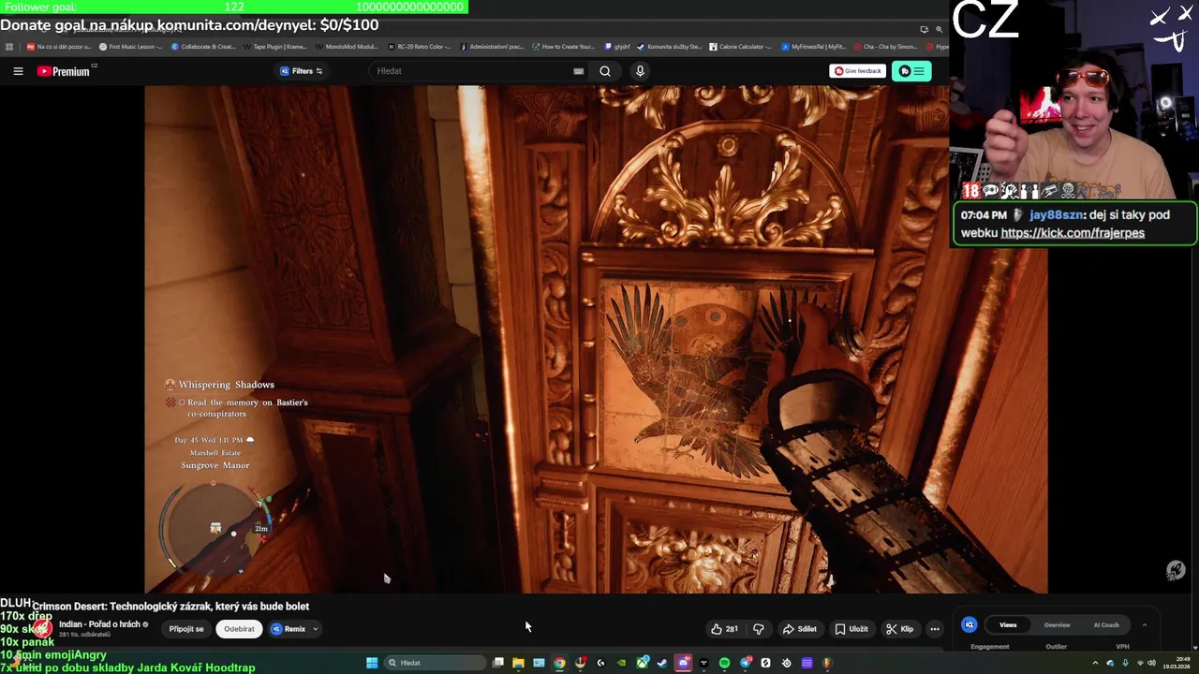Like the video with 281 likes
The image size is (1199, 674).
[724, 629]
